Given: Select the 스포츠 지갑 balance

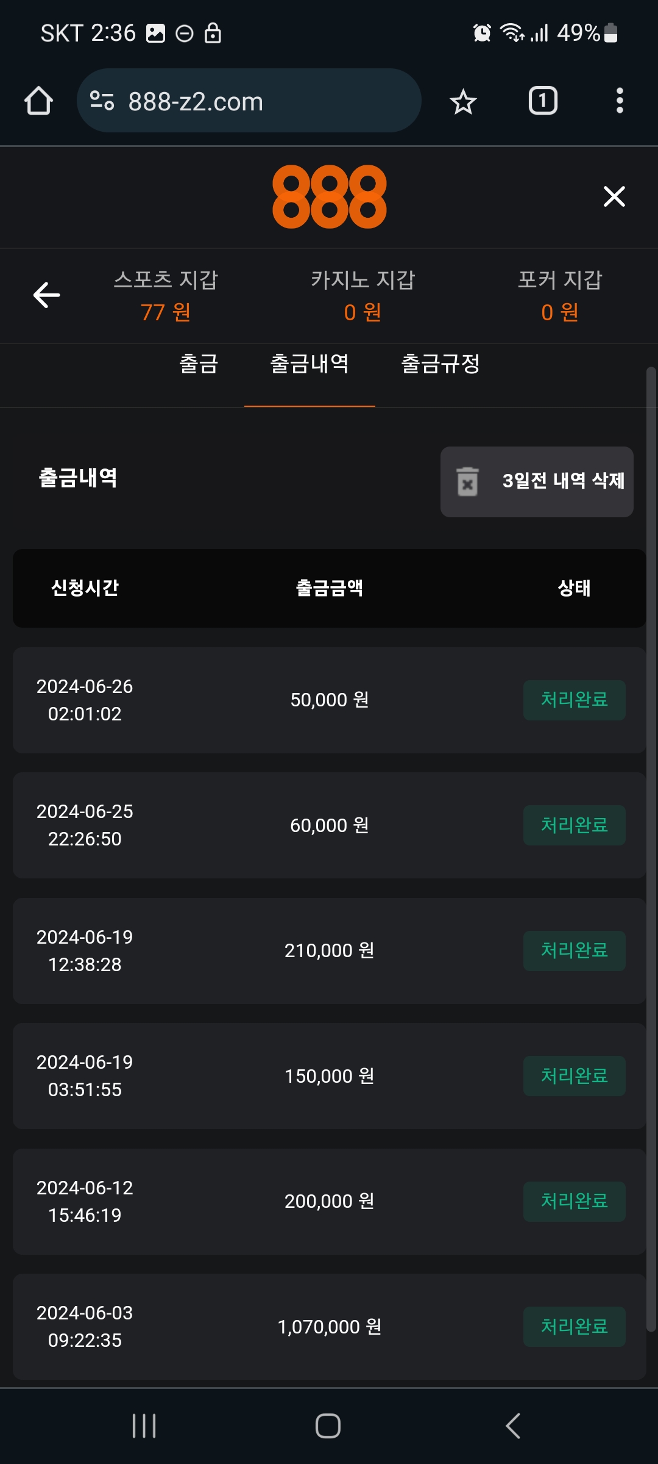Looking at the screenshot, I should 166,296.
